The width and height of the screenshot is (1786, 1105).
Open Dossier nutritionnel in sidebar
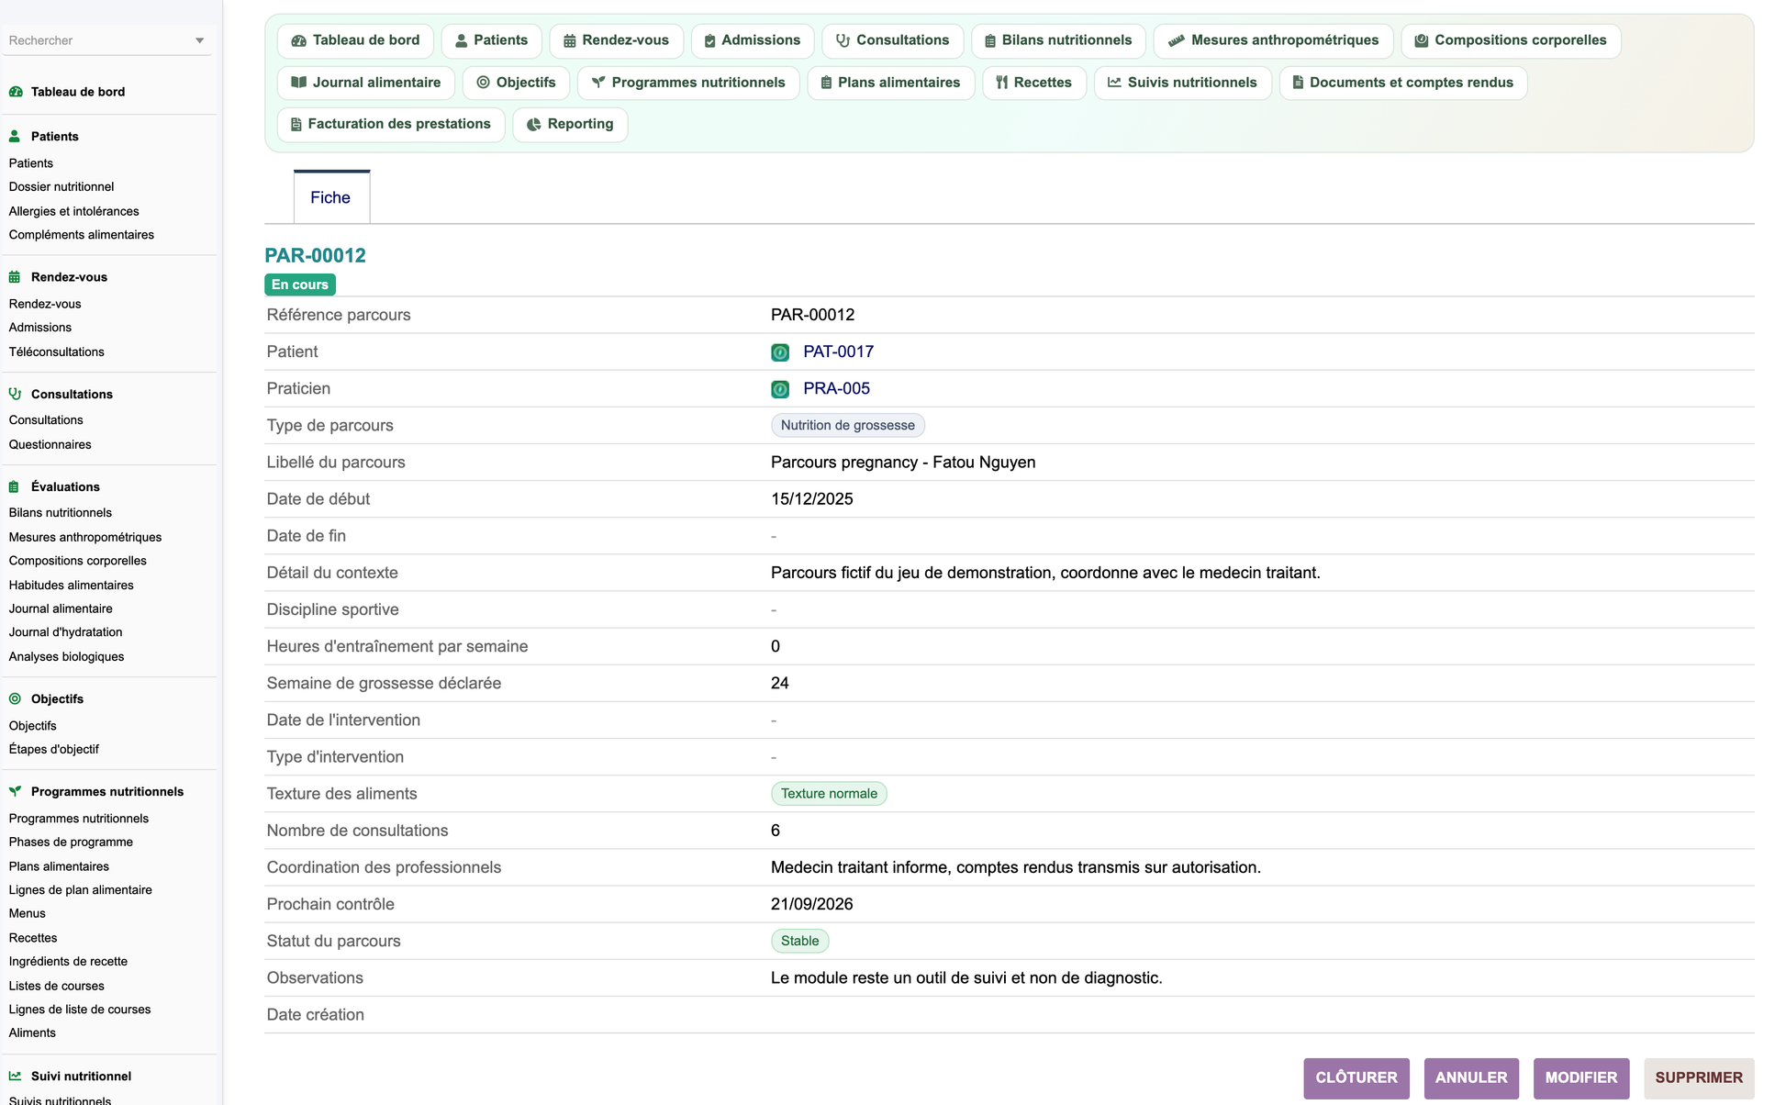click(61, 187)
